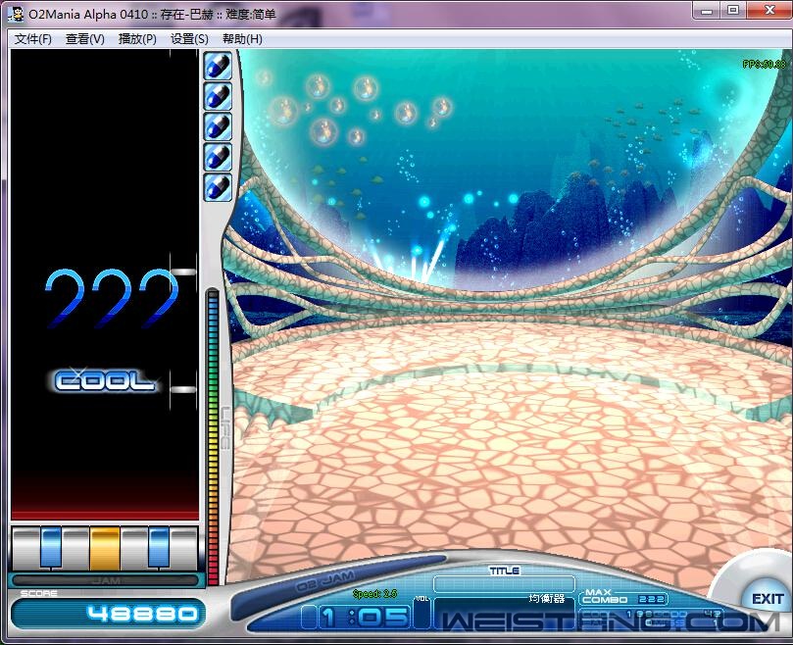This screenshot has height=645, width=793.
Task: Click the bottom pill capsule icon
Action: [x=218, y=187]
